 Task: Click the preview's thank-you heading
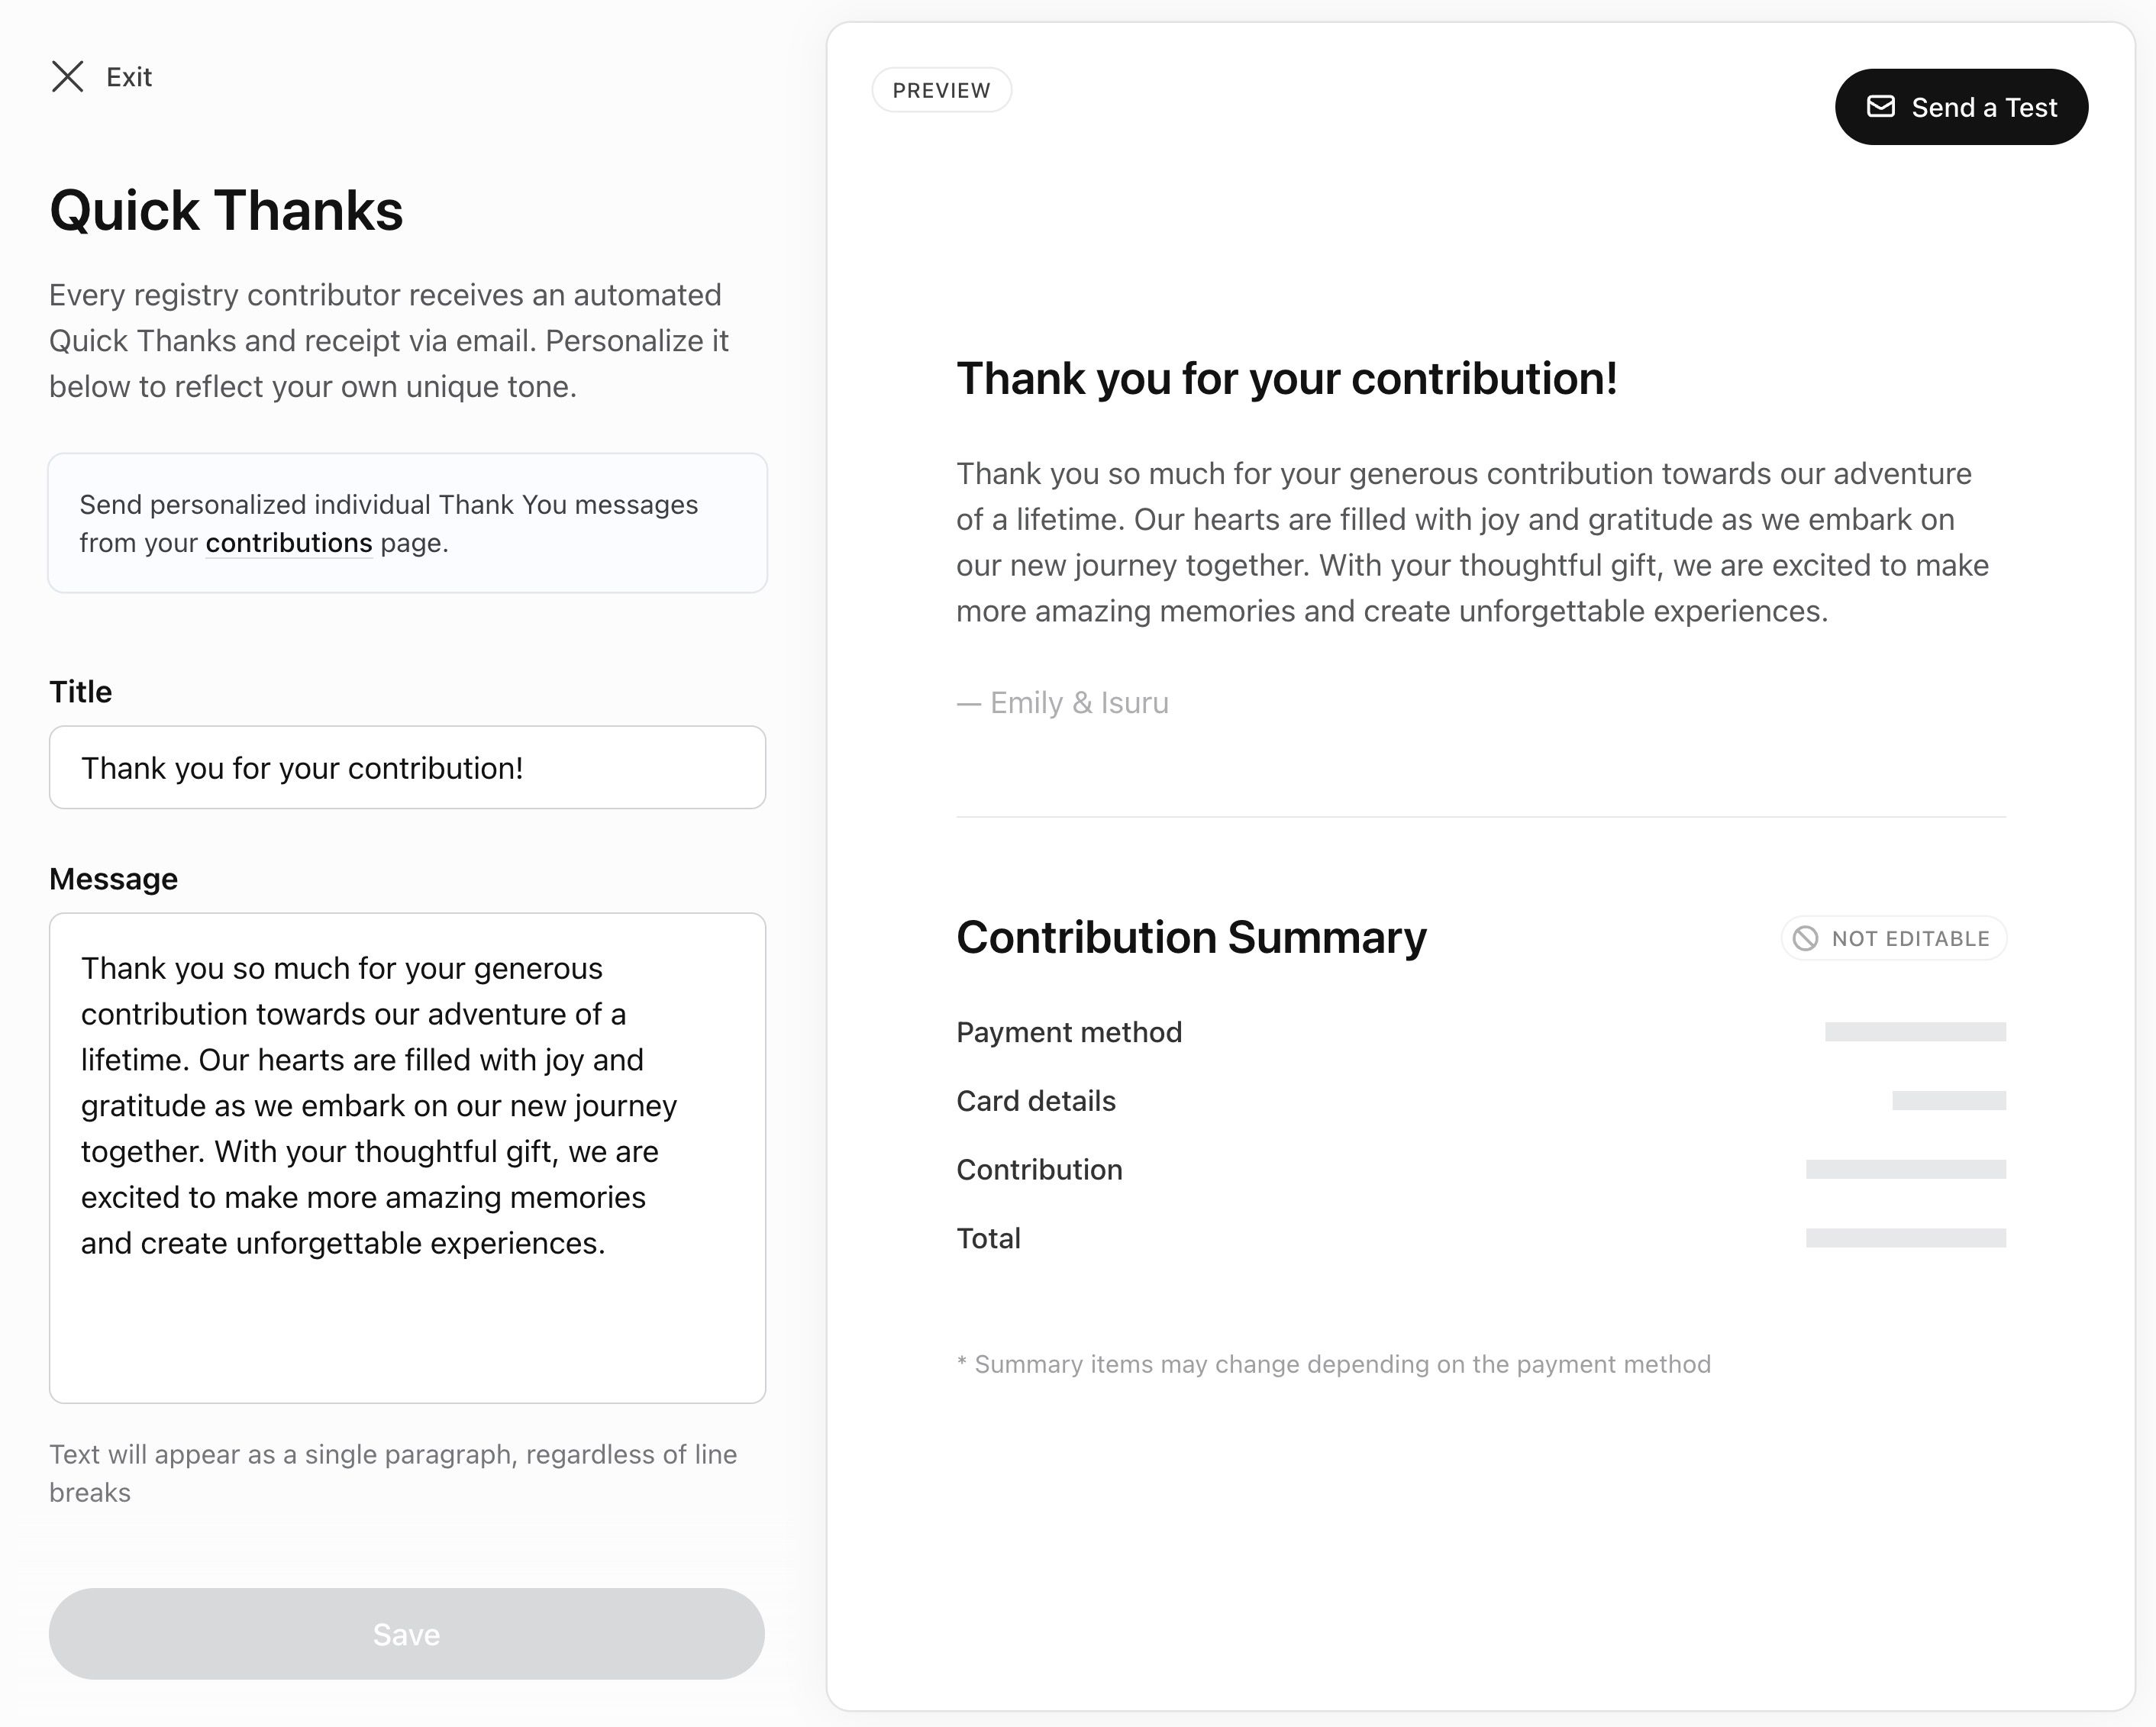[1286, 379]
